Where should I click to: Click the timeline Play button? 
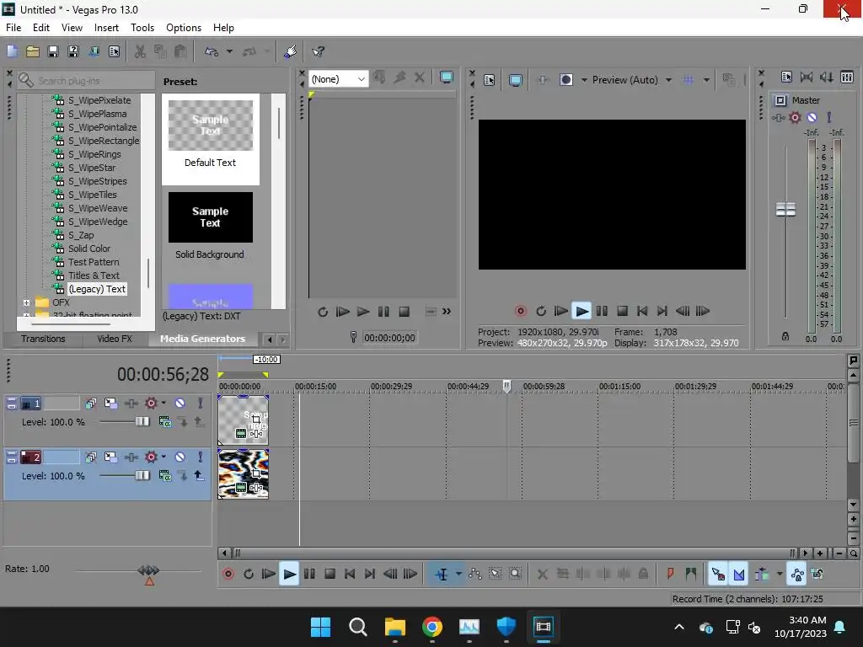tap(289, 574)
